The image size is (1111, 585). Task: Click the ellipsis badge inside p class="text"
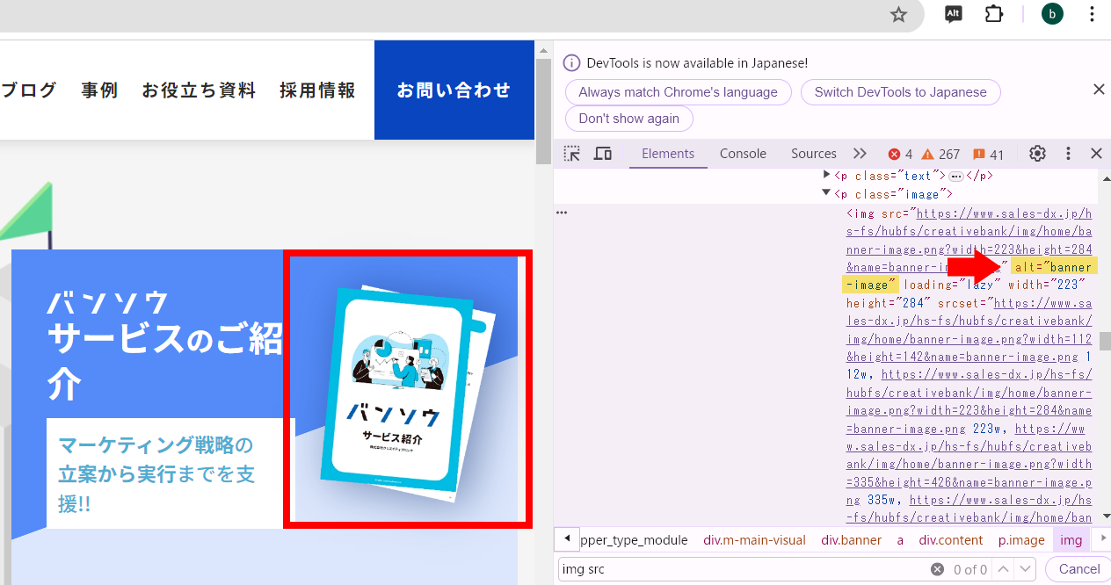pos(956,176)
